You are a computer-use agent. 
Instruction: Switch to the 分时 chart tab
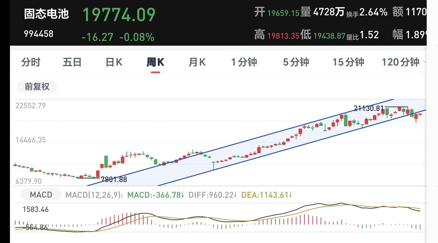tap(31, 62)
